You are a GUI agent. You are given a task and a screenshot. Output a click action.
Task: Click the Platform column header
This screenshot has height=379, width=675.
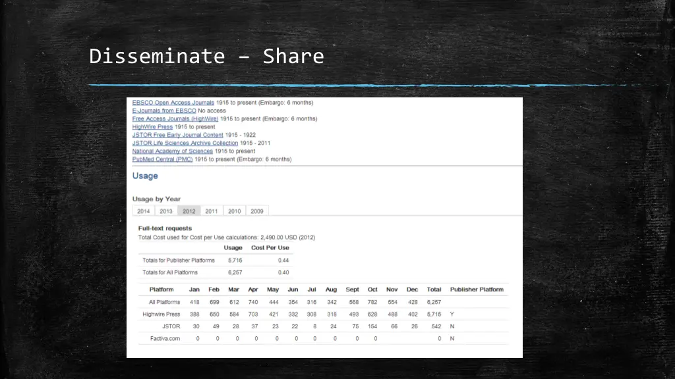click(x=161, y=290)
